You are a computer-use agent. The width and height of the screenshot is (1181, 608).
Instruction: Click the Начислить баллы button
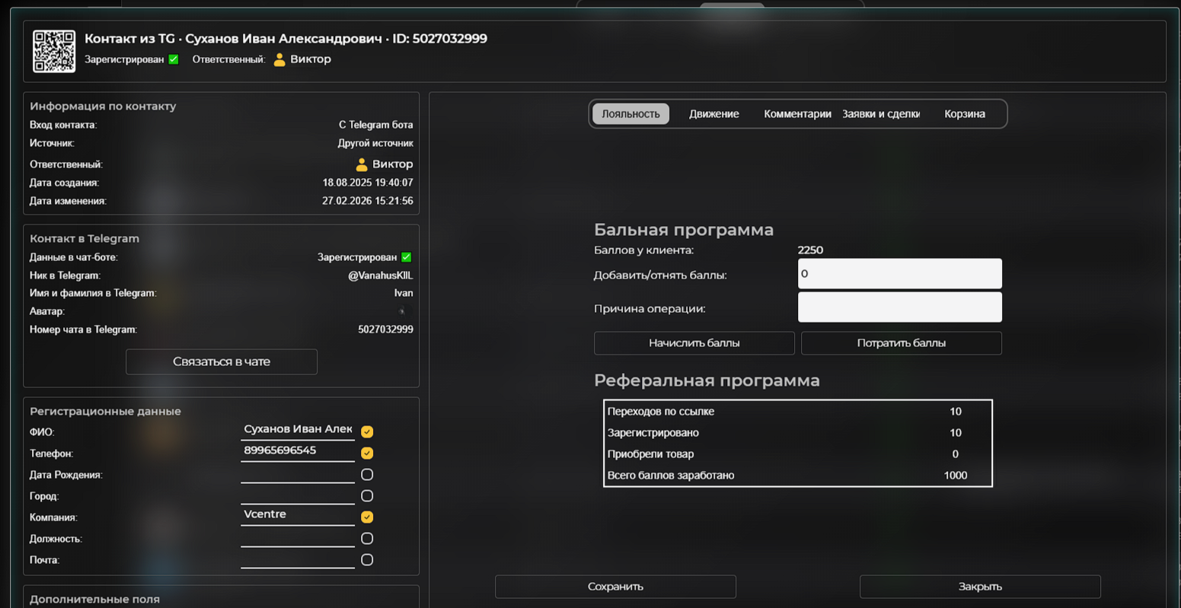pos(694,343)
